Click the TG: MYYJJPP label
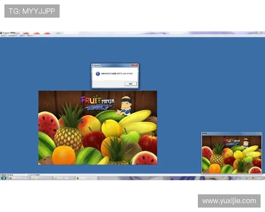This screenshot has height=212, width=265. coord(32,11)
